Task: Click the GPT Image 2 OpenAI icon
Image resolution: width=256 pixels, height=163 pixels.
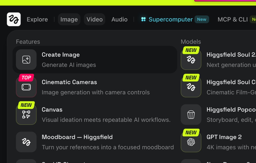Action: coord(191,142)
